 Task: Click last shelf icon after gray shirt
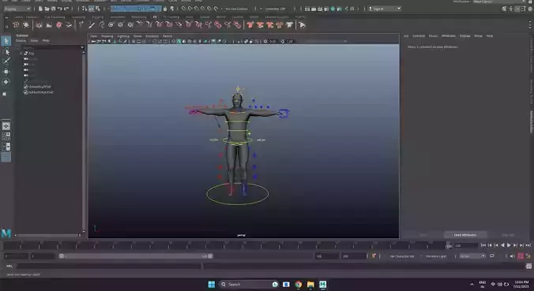pyautogui.click(x=302, y=24)
